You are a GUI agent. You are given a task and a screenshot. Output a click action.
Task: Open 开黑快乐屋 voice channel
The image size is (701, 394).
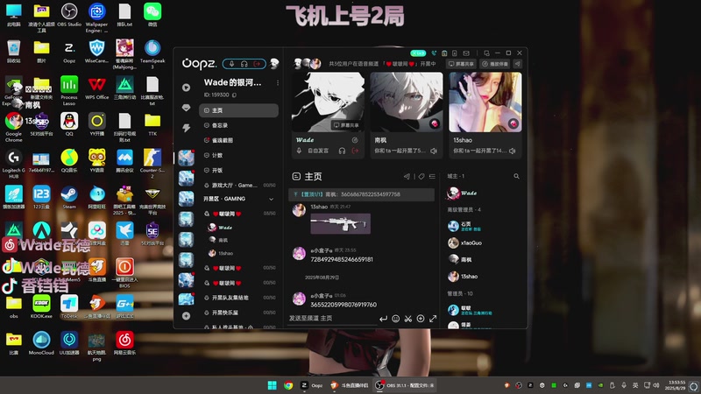point(238,313)
